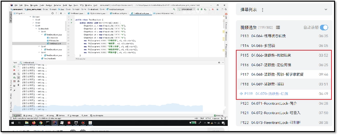Image resolution: width=338 pixels, height=135 pixels.
Task: Click CRLF line separator in status bar
Action: click(x=202, y=118)
